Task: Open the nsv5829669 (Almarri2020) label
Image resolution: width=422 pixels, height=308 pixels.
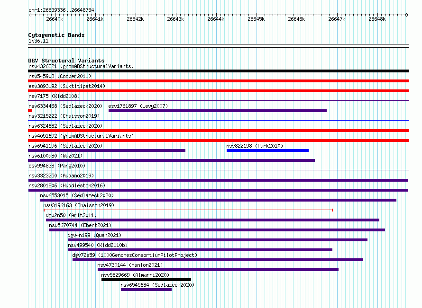Action: pyautogui.click(x=135, y=275)
